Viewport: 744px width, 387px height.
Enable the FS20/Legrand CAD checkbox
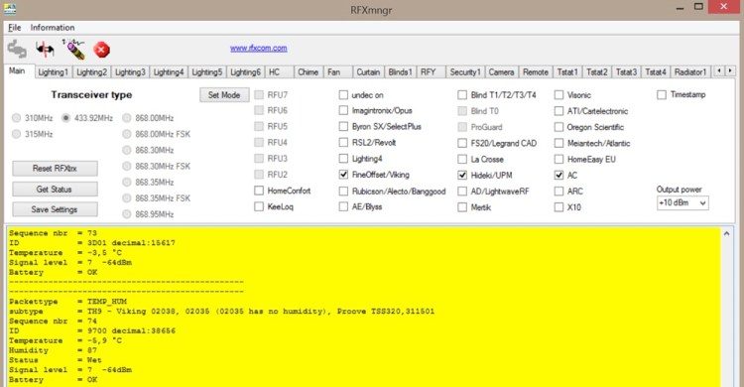point(462,143)
